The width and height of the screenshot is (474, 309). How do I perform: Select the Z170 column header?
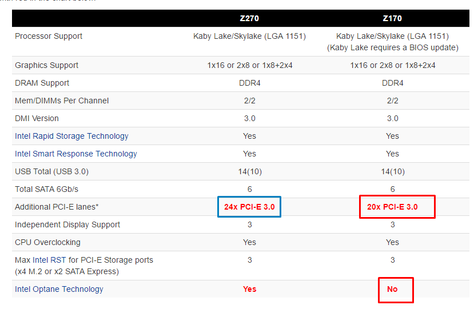pyautogui.click(x=392, y=18)
